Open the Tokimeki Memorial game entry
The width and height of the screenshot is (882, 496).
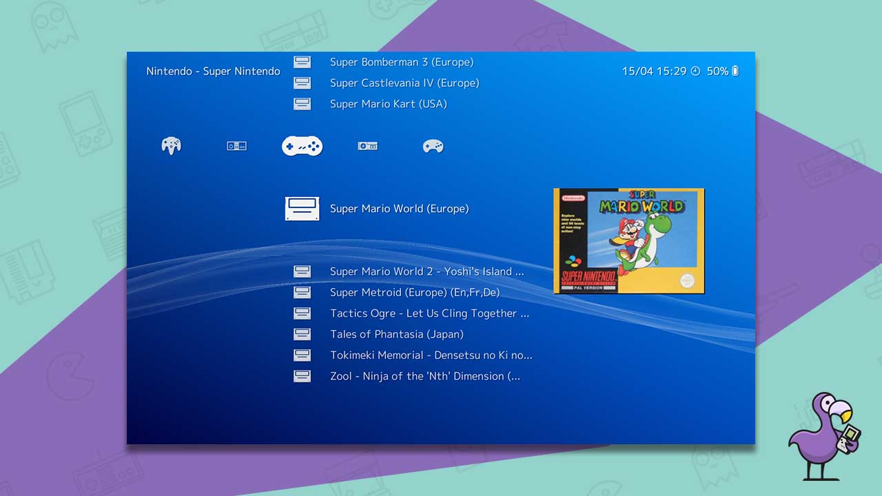point(429,355)
